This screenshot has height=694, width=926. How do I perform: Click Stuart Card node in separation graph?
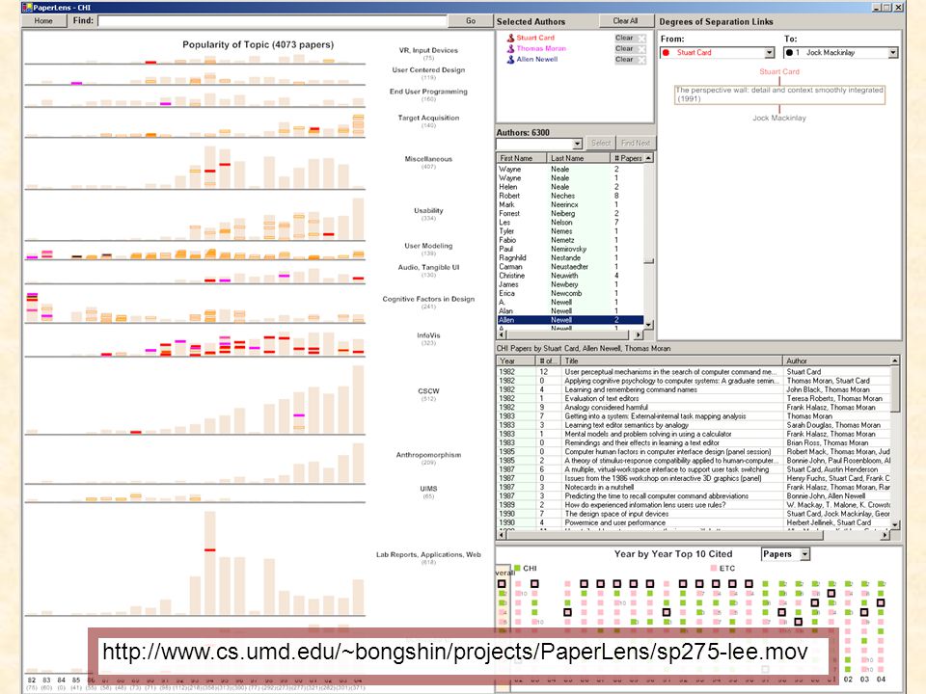(x=779, y=71)
